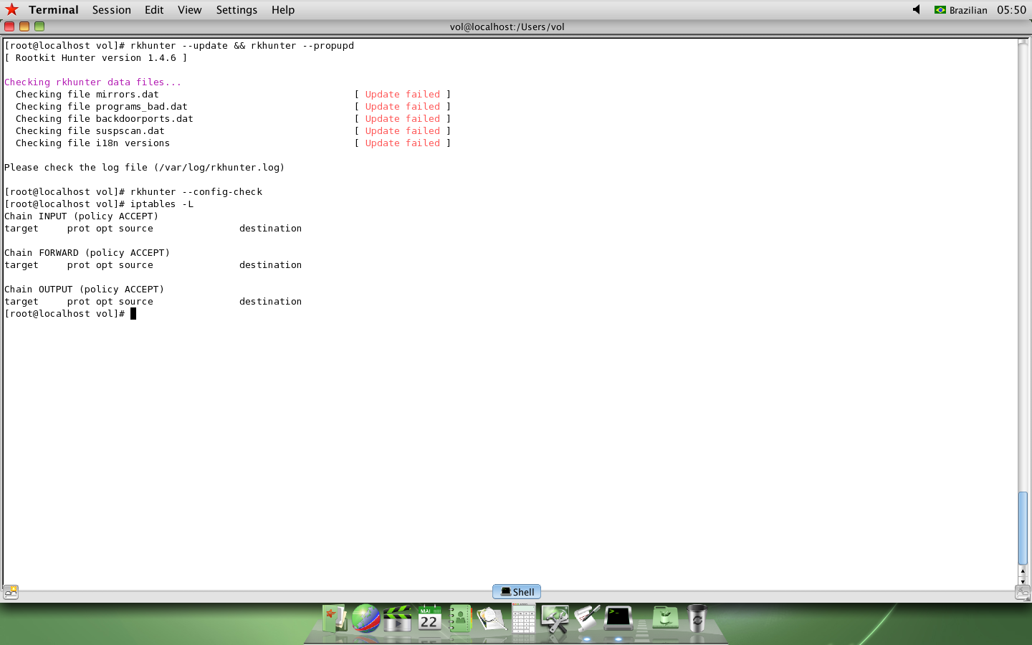Image resolution: width=1032 pixels, height=645 pixels.
Task: Click the orange window minimize button
Action: pos(24,27)
